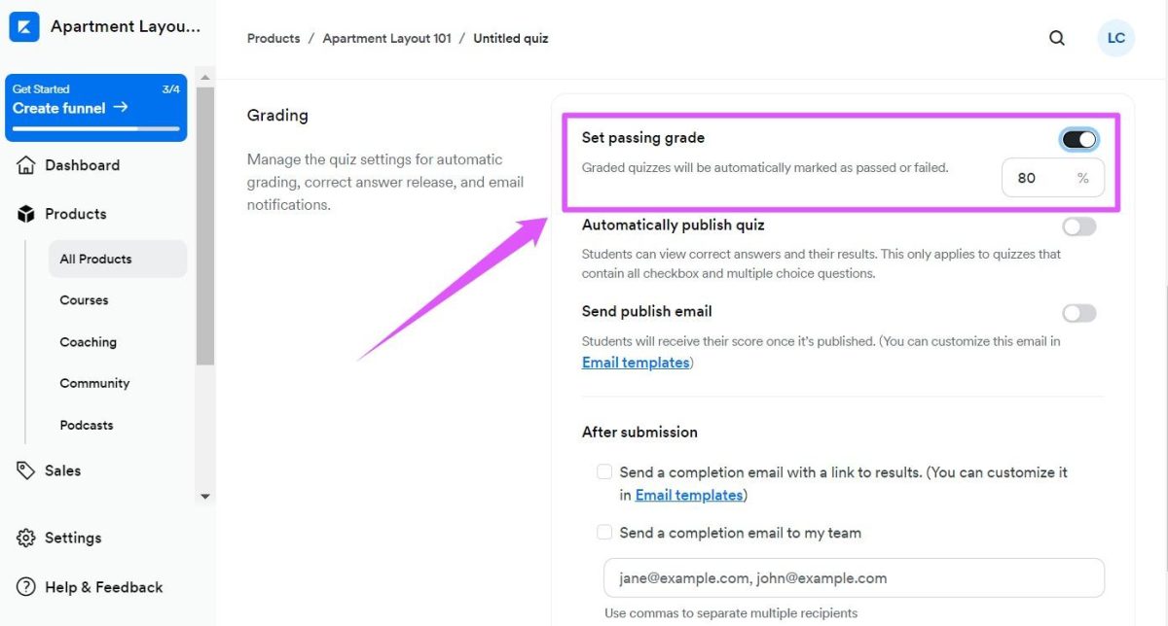Screen dimensions: 1168x626
Task: Disable the Set passing grade toggle
Action: coord(1079,140)
